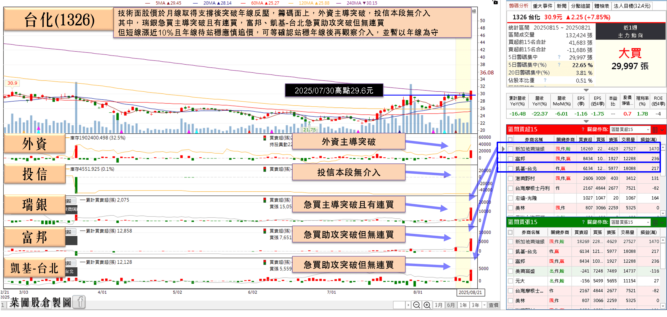Screen dimensions: 667x317
Task: Click the column layout icon in 區間買張15 header
Action: (x=655, y=223)
